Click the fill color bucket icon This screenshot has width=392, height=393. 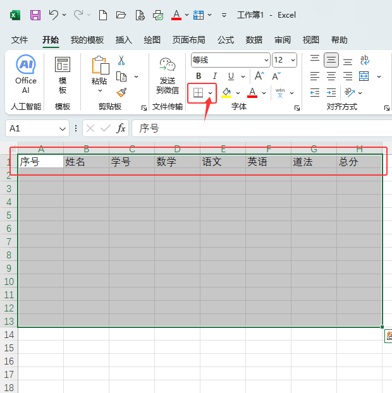click(x=226, y=93)
